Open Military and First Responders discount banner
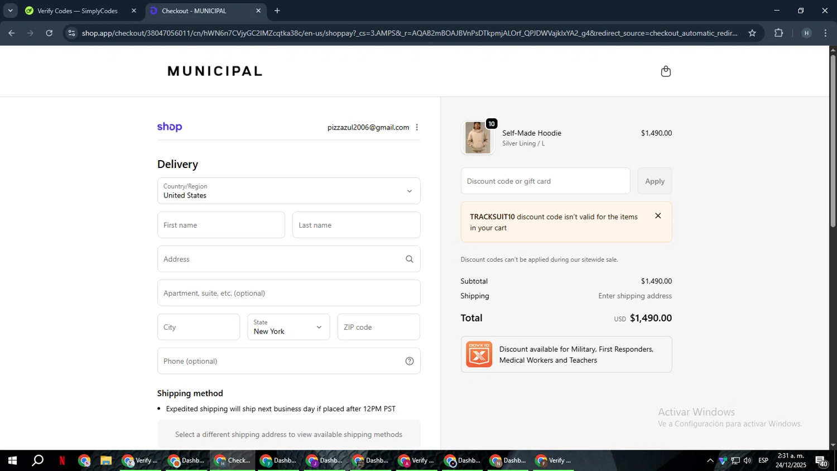This screenshot has width=837, height=471. pyautogui.click(x=566, y=354)
